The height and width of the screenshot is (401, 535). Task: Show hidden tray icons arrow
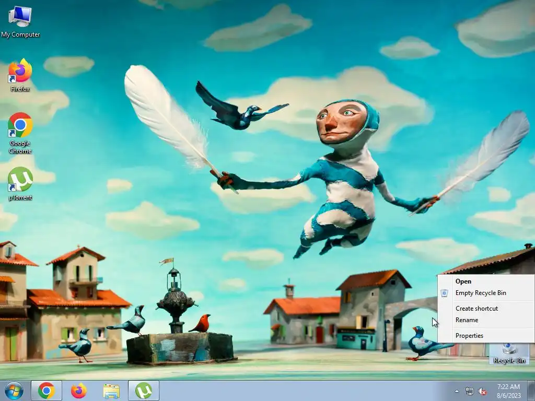click(x=457, y=392)
